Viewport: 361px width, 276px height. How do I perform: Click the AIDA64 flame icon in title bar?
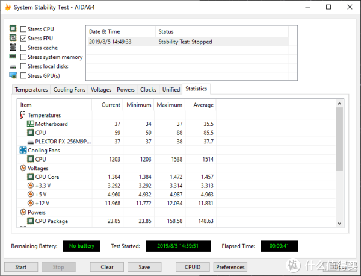pos(8,7)
